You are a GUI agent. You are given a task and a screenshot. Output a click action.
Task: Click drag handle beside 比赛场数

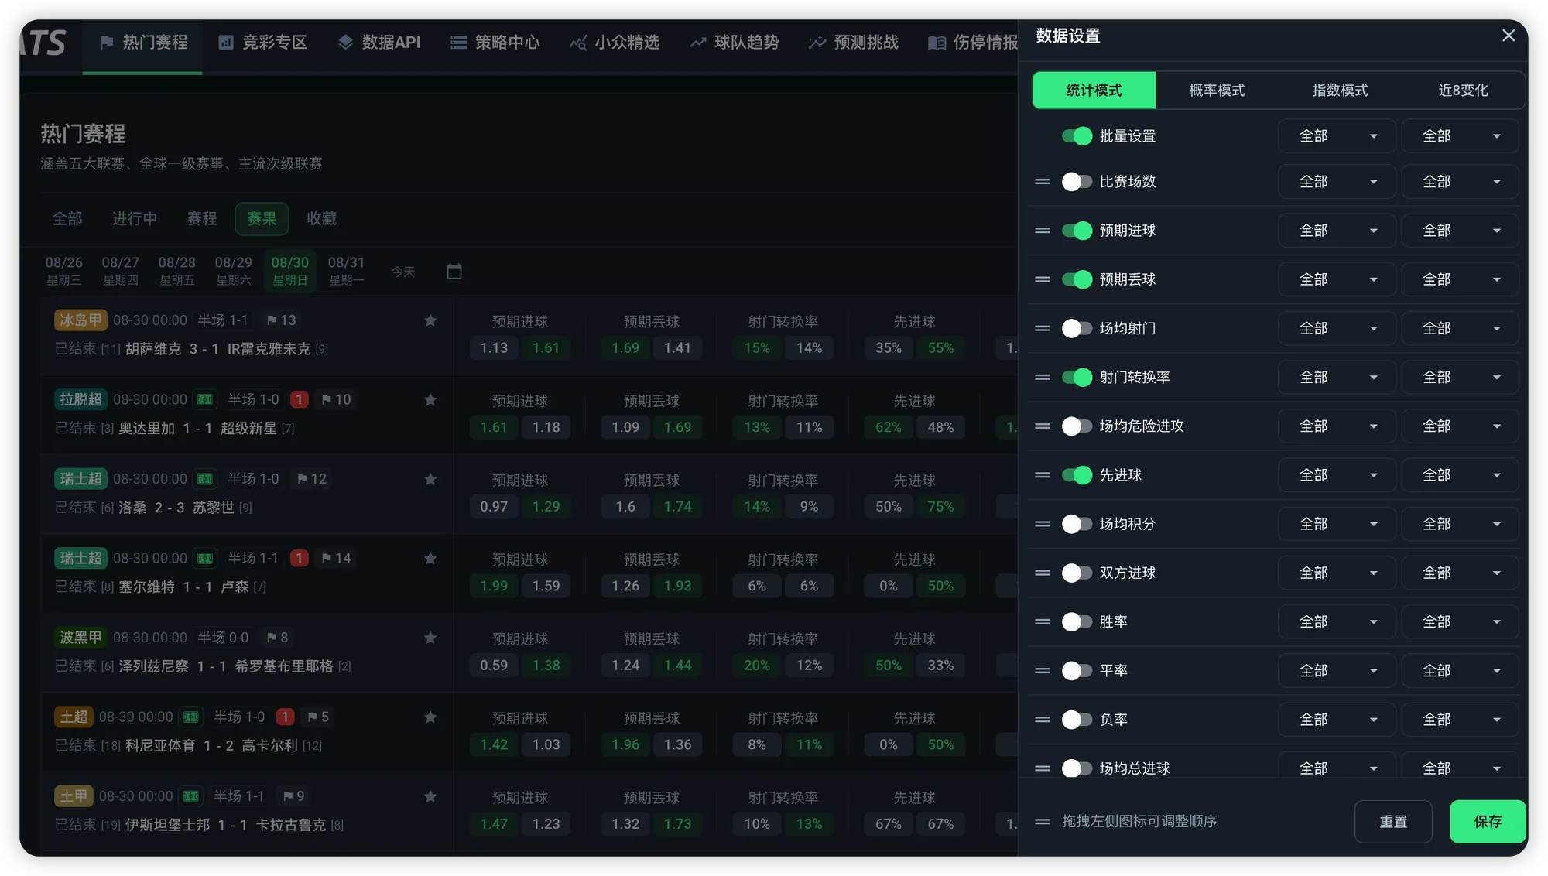click(x=1043, y=182)
